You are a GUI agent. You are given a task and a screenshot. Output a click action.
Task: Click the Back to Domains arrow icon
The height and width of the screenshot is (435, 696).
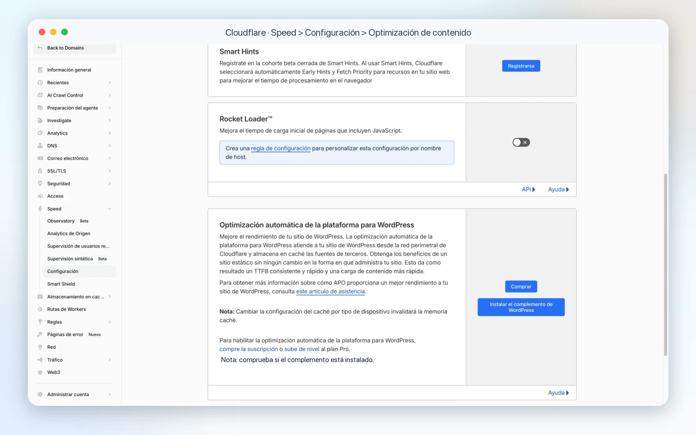pyautogui.click(x=40, y=48)
